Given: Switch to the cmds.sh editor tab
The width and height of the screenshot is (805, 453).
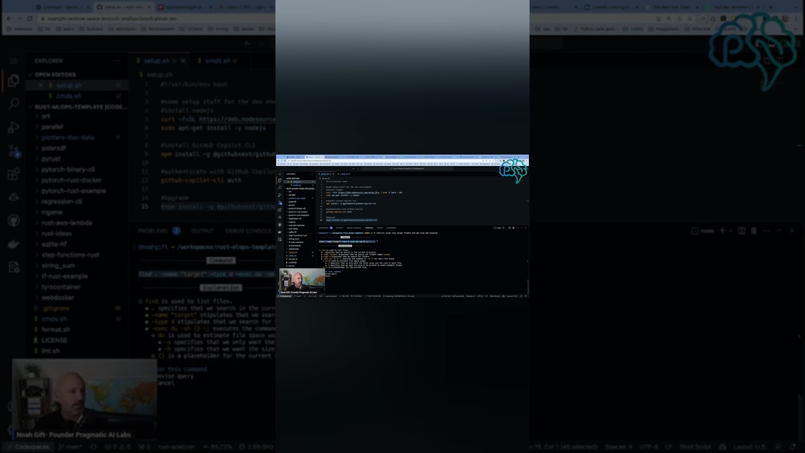Looking at the screenshot, I should pos(344,174).
